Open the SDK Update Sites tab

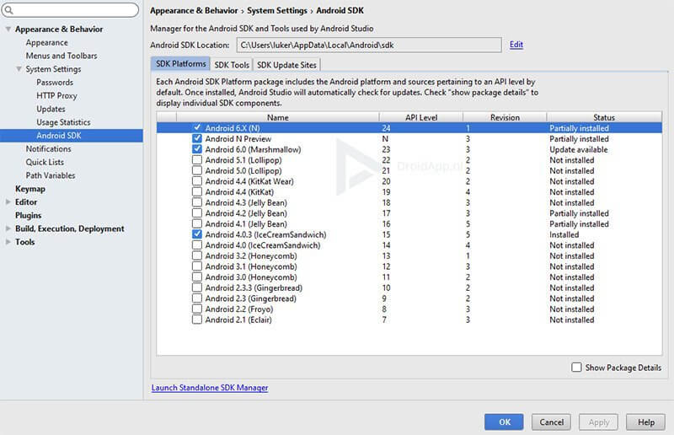(x=286, y=65)
